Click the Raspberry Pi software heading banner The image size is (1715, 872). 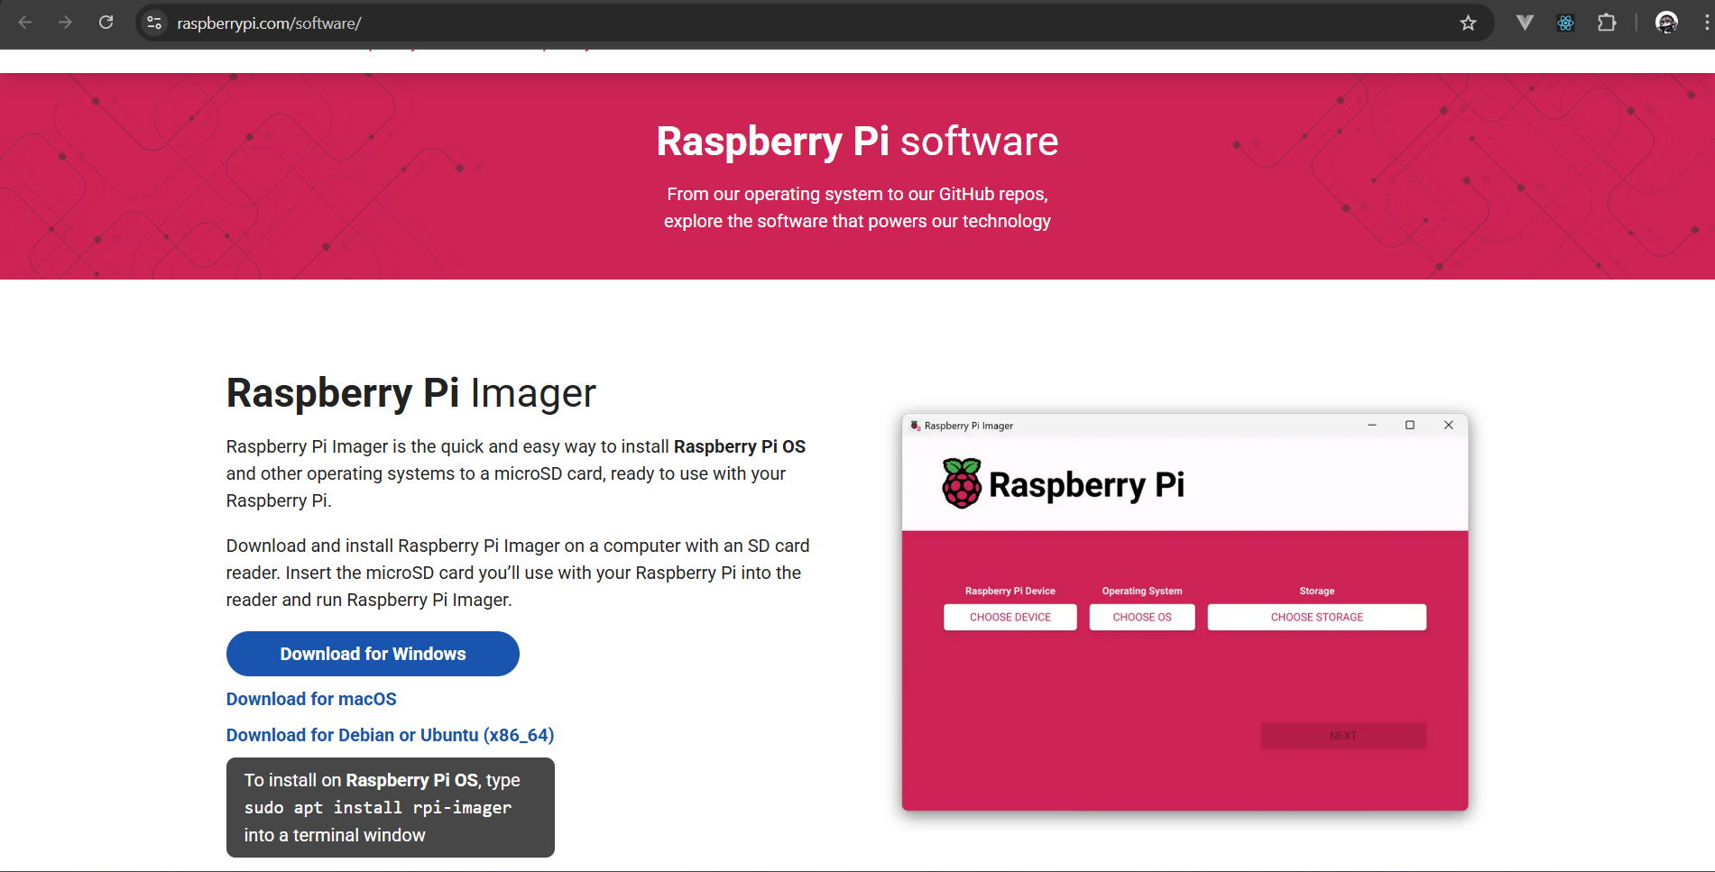(857, 142)
